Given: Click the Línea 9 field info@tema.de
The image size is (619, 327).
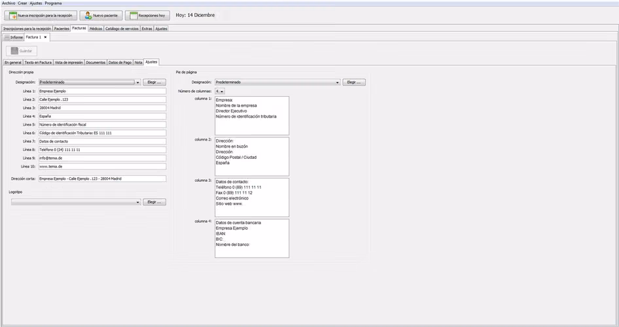Looking at the screenshot, I should point(102,158).
